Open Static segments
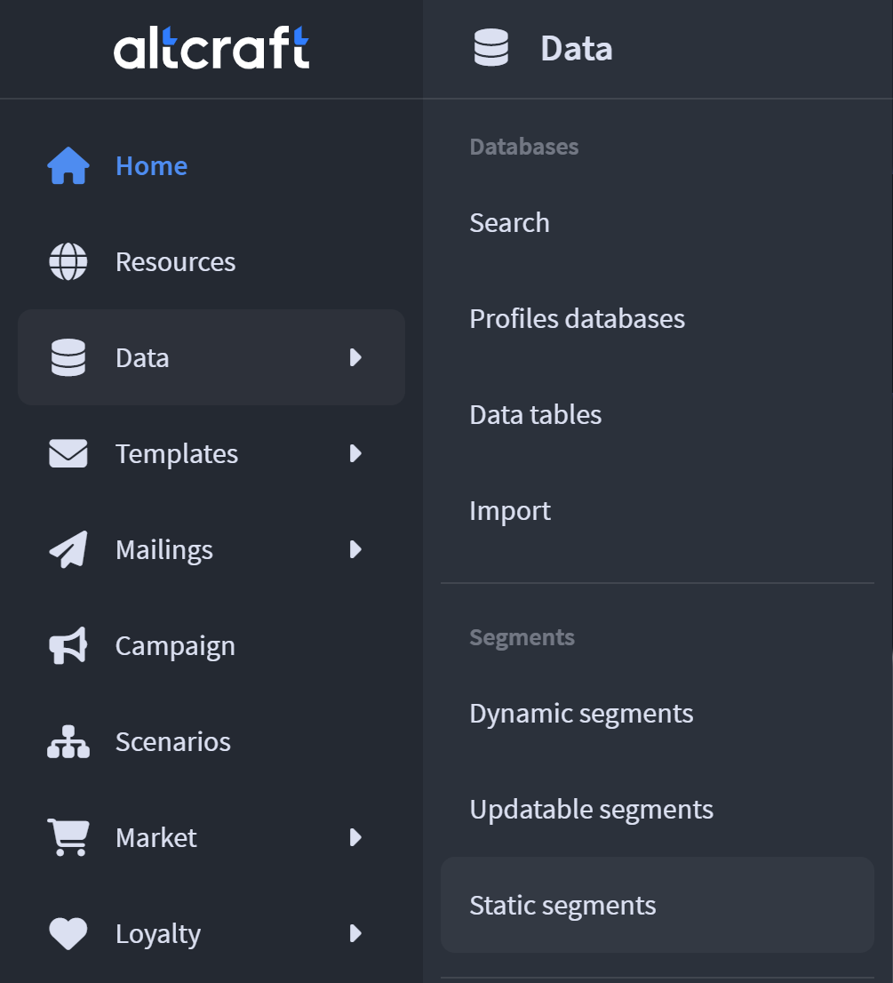 [x=562, y=906]
